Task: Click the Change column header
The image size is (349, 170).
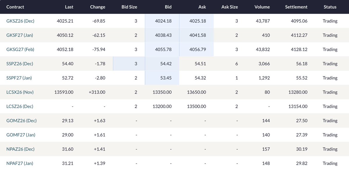Action: coord(98,7)
